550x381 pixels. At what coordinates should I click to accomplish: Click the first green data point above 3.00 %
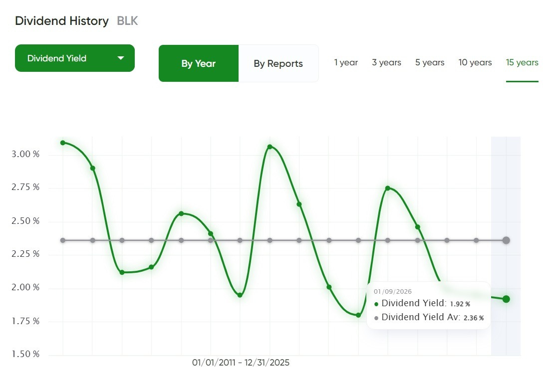coord(63,143)
